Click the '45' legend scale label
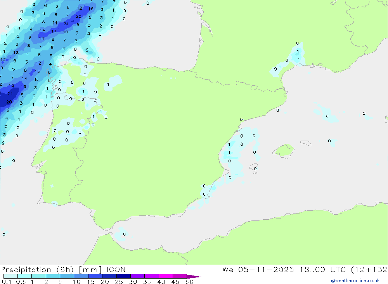 coord(175,282)
